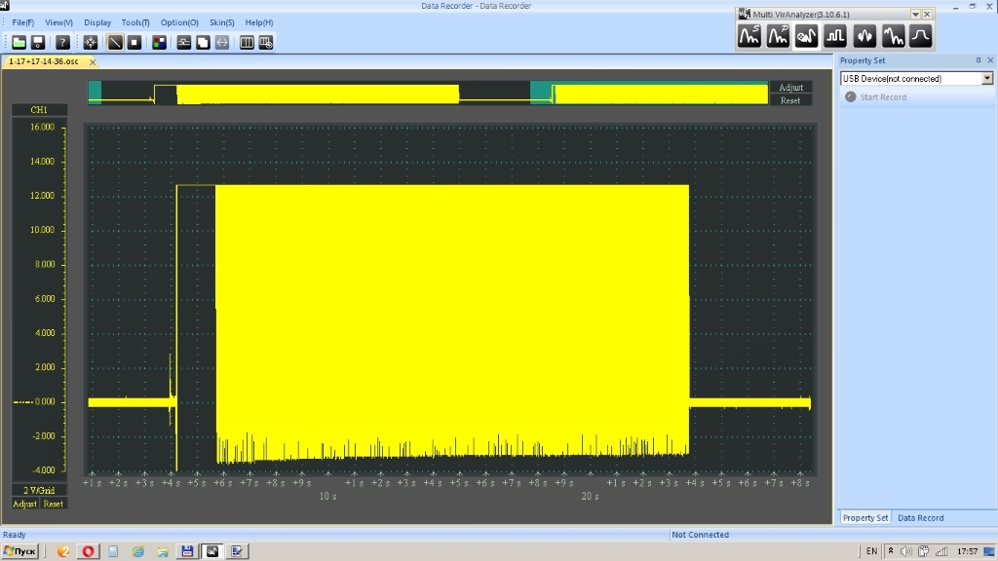Screen dimensions: 998x561
Task: Click the Save disk icon in toolbar
Action: (38, 43)
